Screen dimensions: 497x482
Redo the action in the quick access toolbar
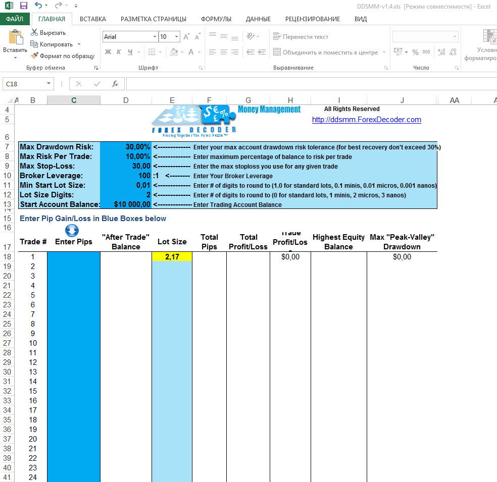pyautogui.click(x=58, y=6)
